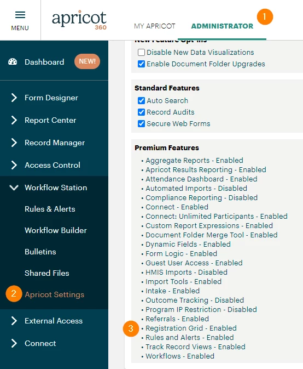Screen dimensions: 303x369
Task: Open Shared Files submenu item
Action: pos(47,273)
